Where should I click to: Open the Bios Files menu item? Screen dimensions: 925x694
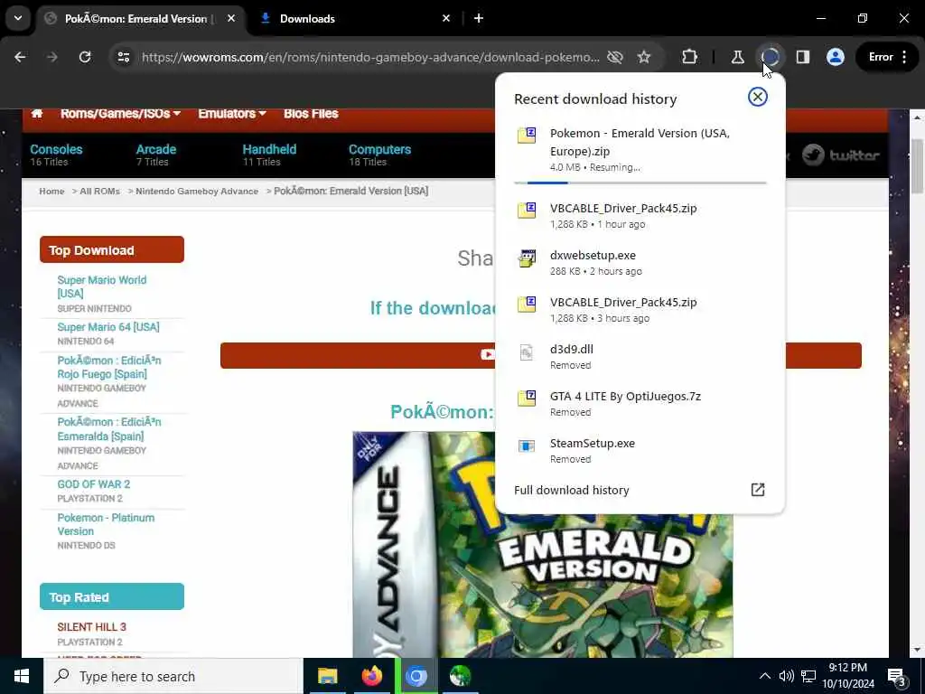pyautogui.click(x=311, y=113)
